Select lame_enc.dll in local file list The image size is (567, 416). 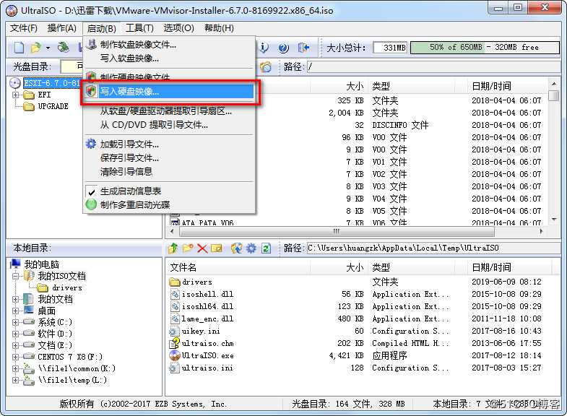pos(207,318)
